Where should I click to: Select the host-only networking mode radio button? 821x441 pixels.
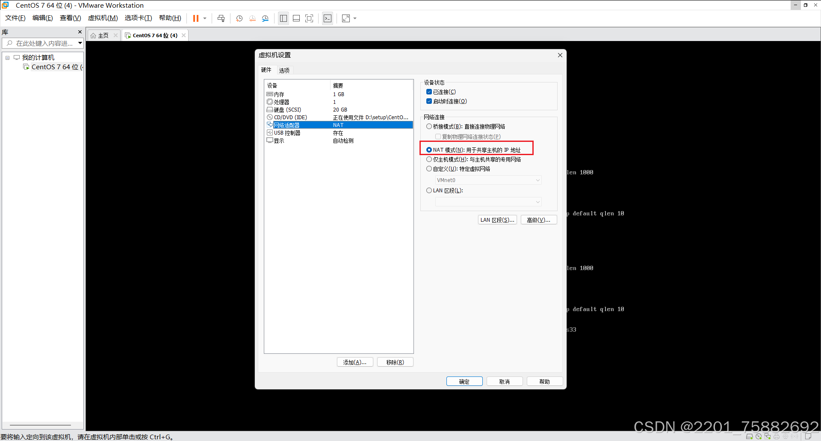429,159
